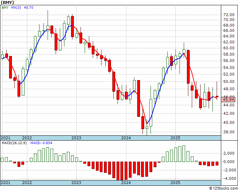Select the 38.00 price axis label
Screen dimensions: 238x191
tap(229, 132)
